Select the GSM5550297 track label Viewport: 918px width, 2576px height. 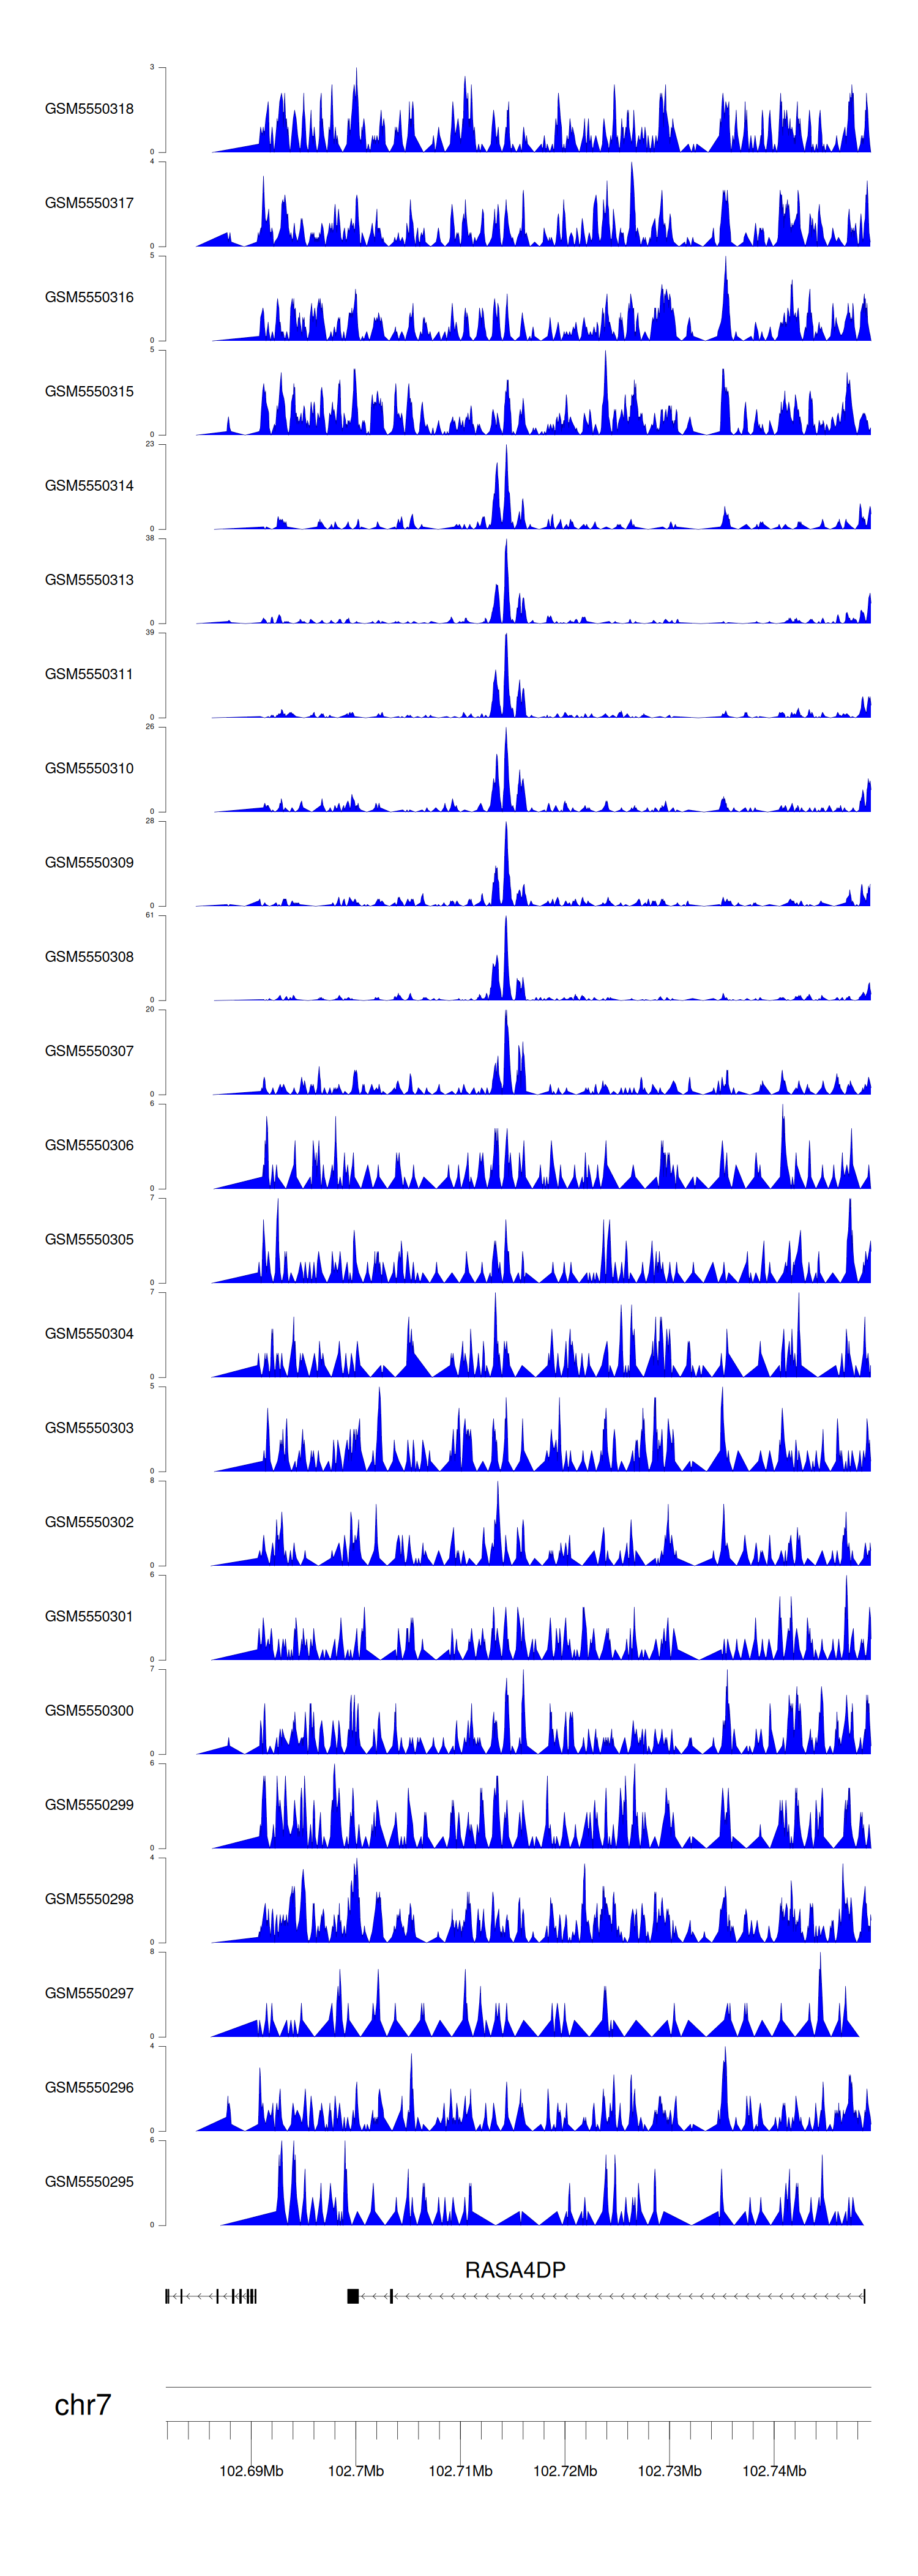click(89, 1993)
